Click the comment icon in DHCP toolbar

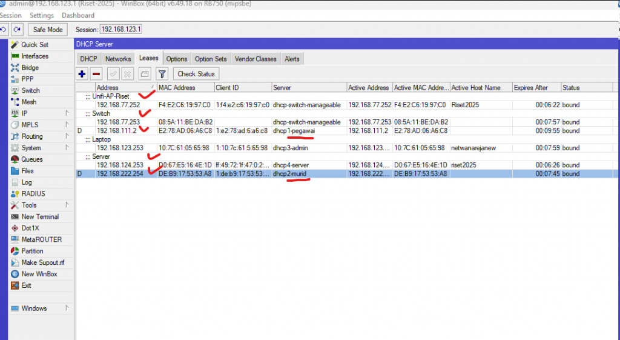pos(144,74)
